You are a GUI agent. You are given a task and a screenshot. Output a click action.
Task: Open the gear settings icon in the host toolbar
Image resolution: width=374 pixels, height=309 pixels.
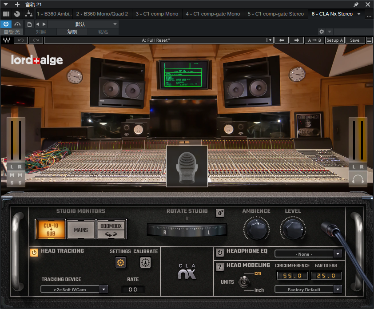pyautogui.click(x=322, y=32)
